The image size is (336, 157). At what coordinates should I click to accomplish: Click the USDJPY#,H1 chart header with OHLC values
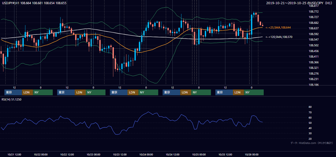click(x=34, y=3)
